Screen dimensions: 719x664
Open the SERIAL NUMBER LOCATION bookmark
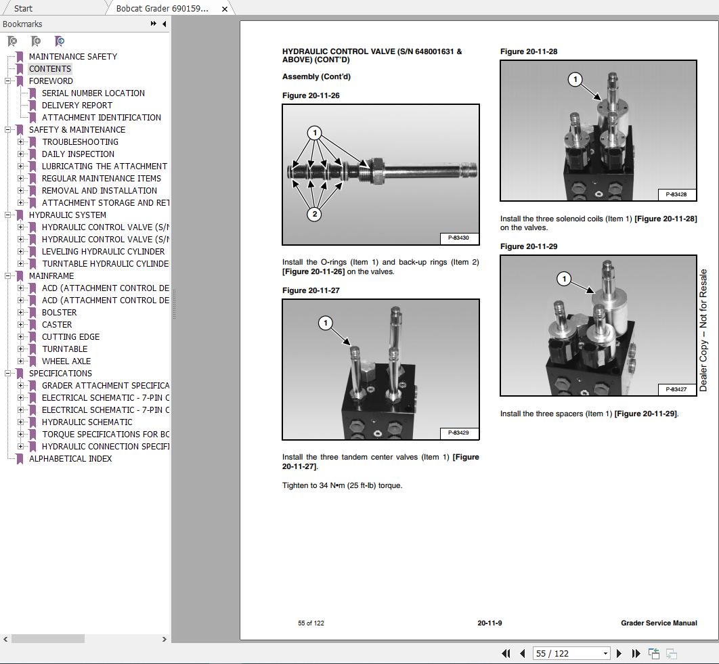click(93, 93)
